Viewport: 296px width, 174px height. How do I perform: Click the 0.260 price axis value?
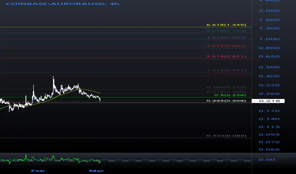pos(269,94)
